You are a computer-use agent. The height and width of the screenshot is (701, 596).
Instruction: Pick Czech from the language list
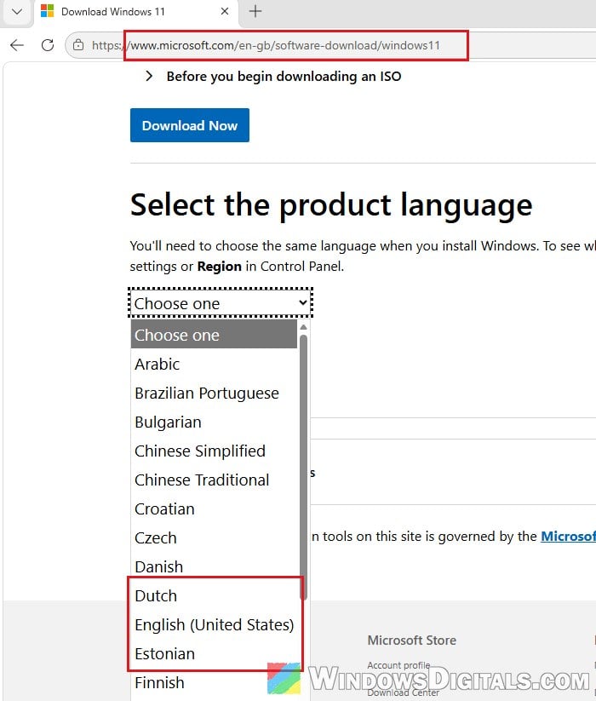tap(214, 537)
